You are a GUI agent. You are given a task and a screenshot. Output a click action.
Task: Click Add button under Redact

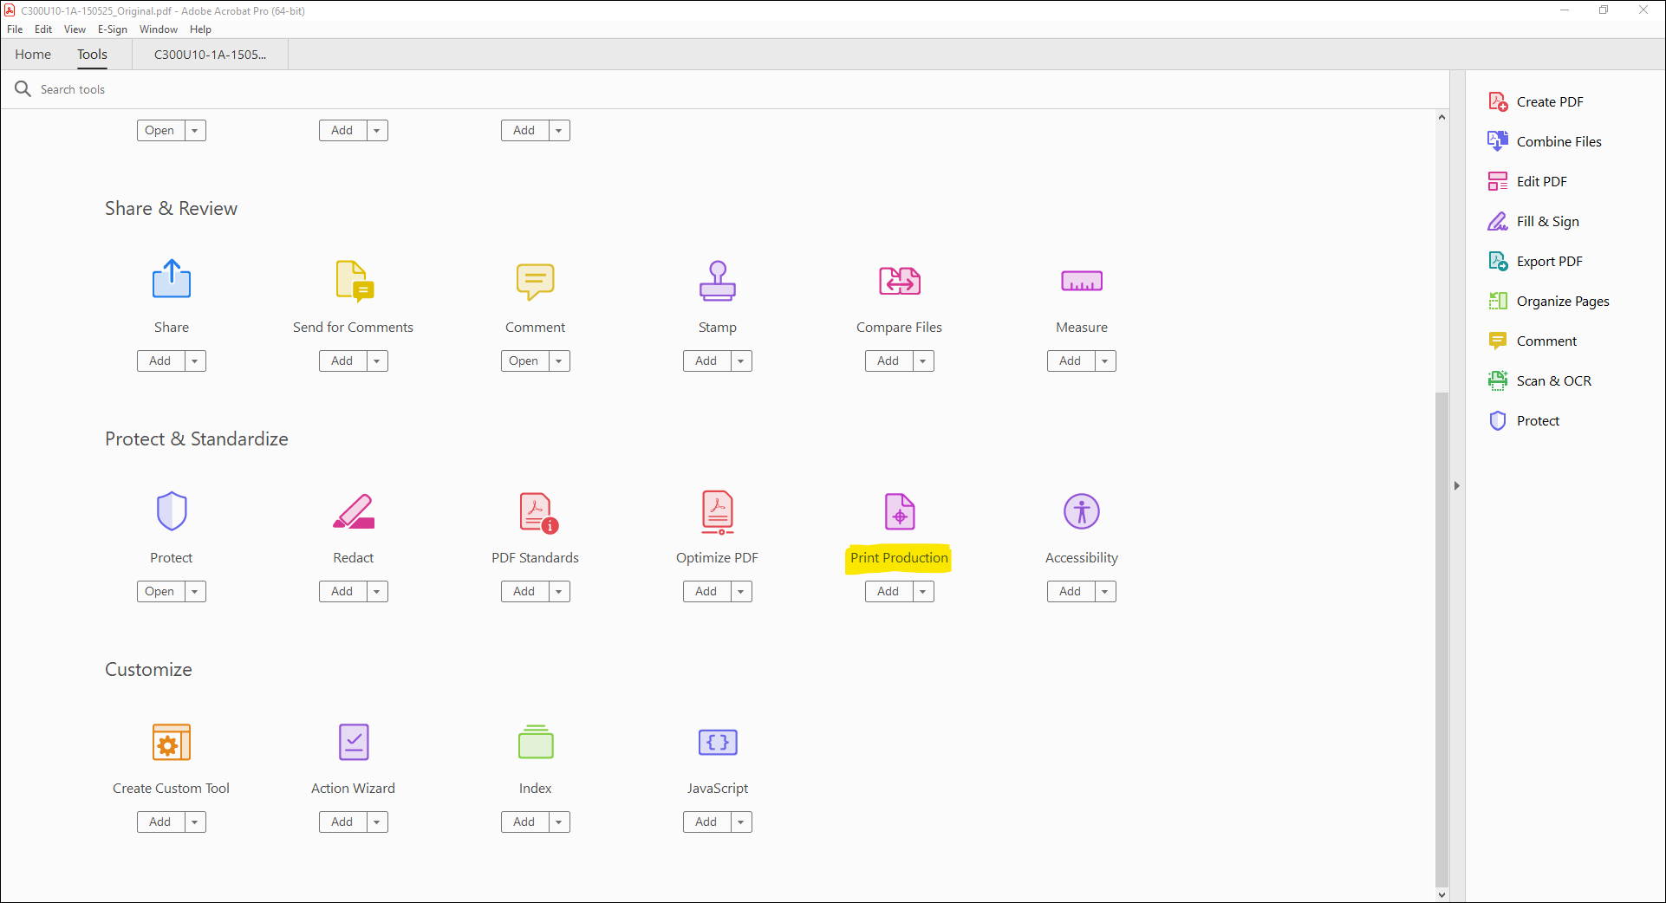pos(343,591)
